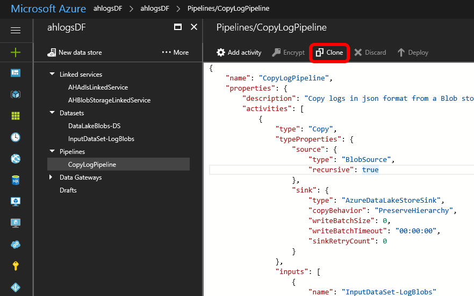Click the "typeProperties" key in JSON
Viewport: 474px width, 296px height.
tap(308, 139)
